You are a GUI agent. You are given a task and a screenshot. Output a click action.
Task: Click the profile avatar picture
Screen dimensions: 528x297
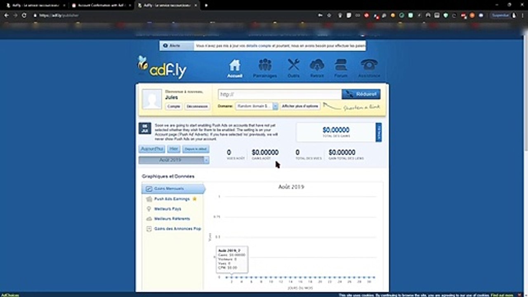coord(152,99)
